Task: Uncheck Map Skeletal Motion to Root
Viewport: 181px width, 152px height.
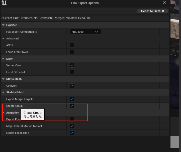Action: click(72, 126)
